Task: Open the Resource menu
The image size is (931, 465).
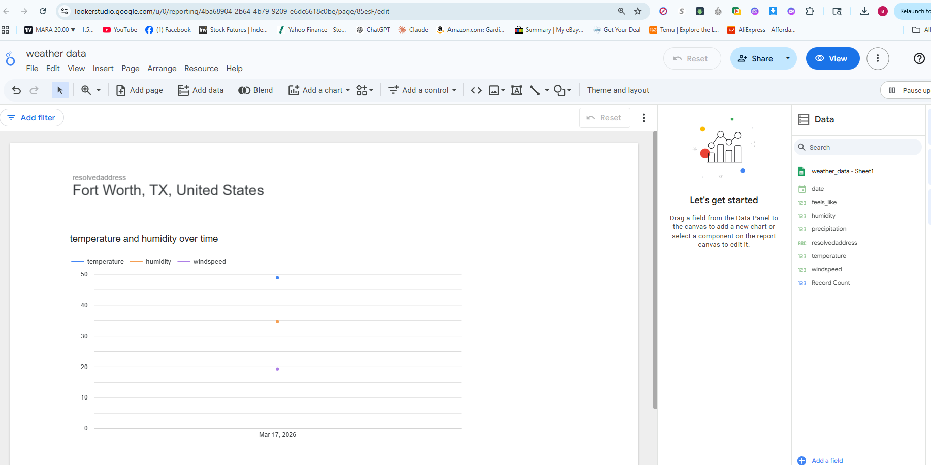Action: click(x=201, y=69)
